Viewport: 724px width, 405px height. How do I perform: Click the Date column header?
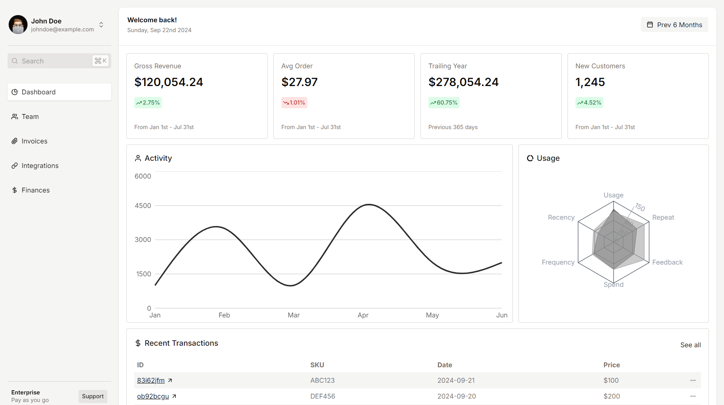445,365
